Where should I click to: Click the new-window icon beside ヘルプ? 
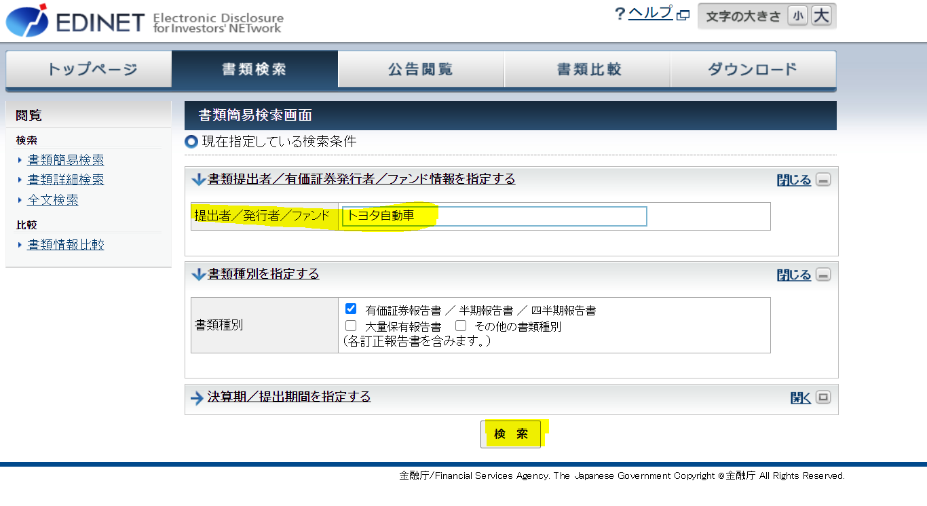(683, 15)
